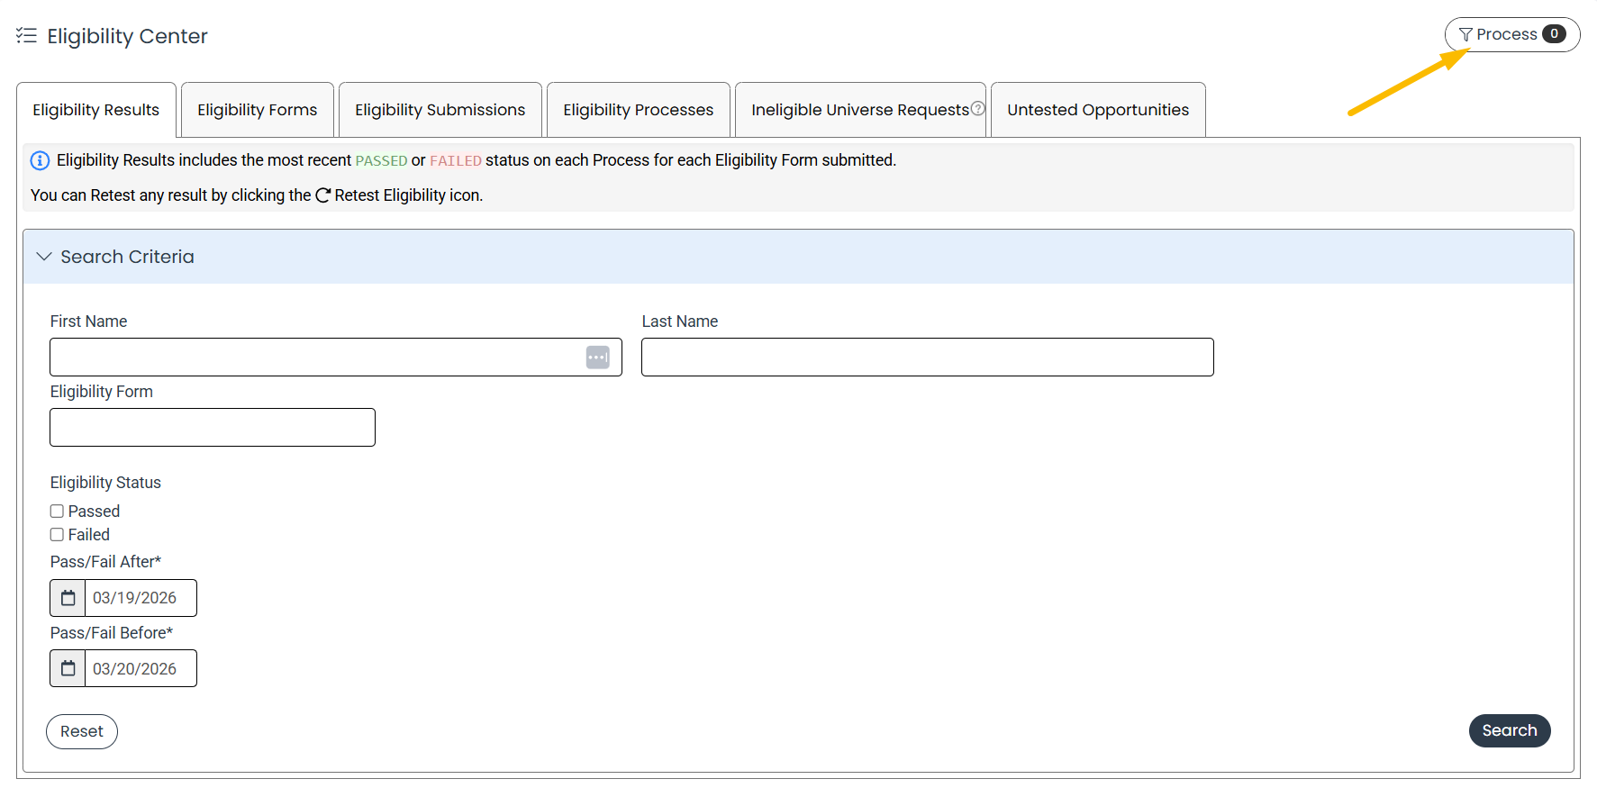Open the Eligibility Form selector field

pyautogui.click(x=213, y=428)
